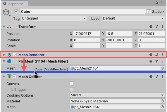The height and width of the screenshot is (112, 167).
Task: Collapse the Transform component foldout
Action: pyautogui.click(x=4, y=26)
